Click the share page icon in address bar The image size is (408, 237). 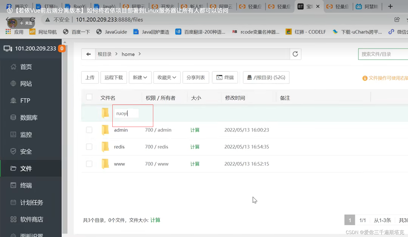tap(397, 20)
